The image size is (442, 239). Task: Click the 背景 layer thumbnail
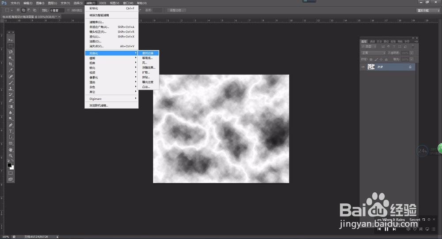(x=371, y=67)
